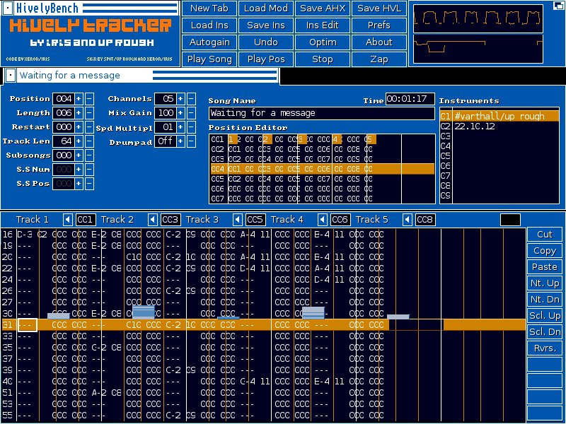Select position row 002 in Position Editor

[x=323, y=149]
